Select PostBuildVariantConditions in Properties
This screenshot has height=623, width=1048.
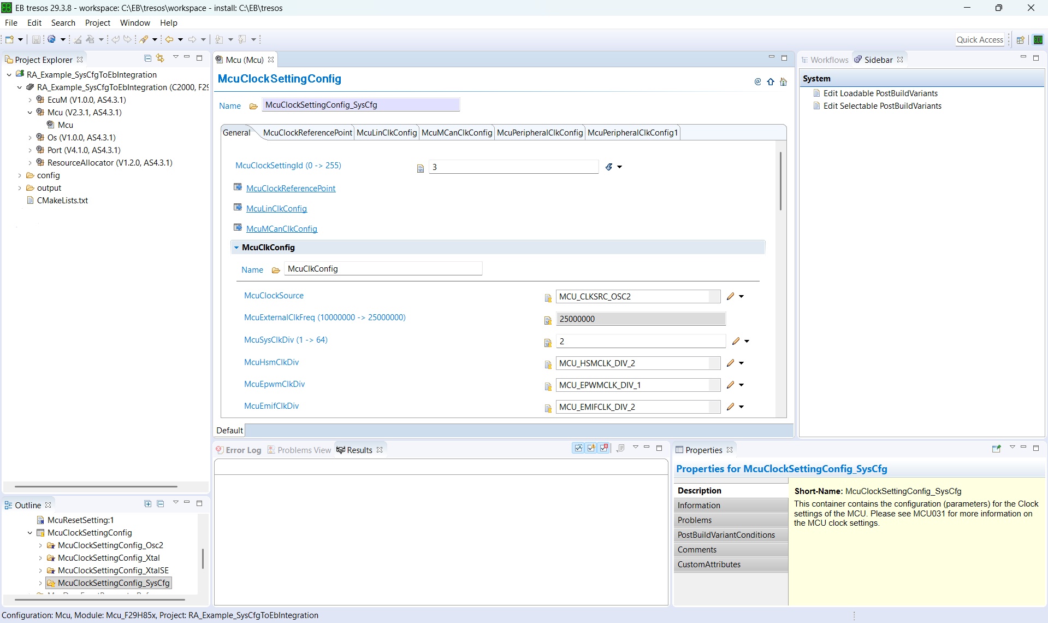tap(731, 535)
